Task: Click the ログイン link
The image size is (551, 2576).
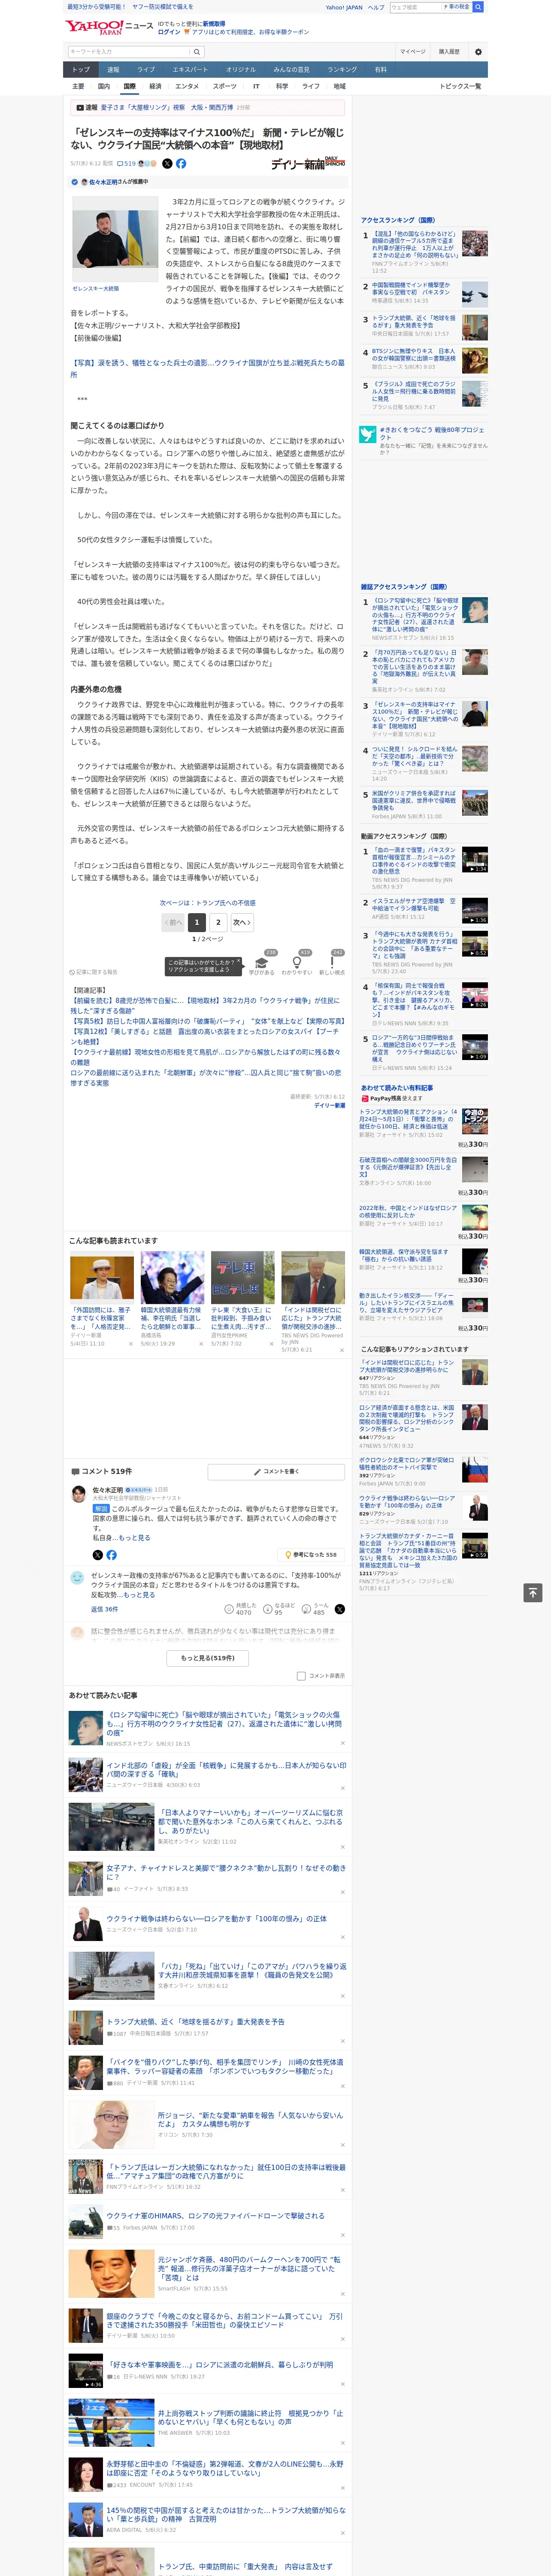Action: tap(169, 32)
